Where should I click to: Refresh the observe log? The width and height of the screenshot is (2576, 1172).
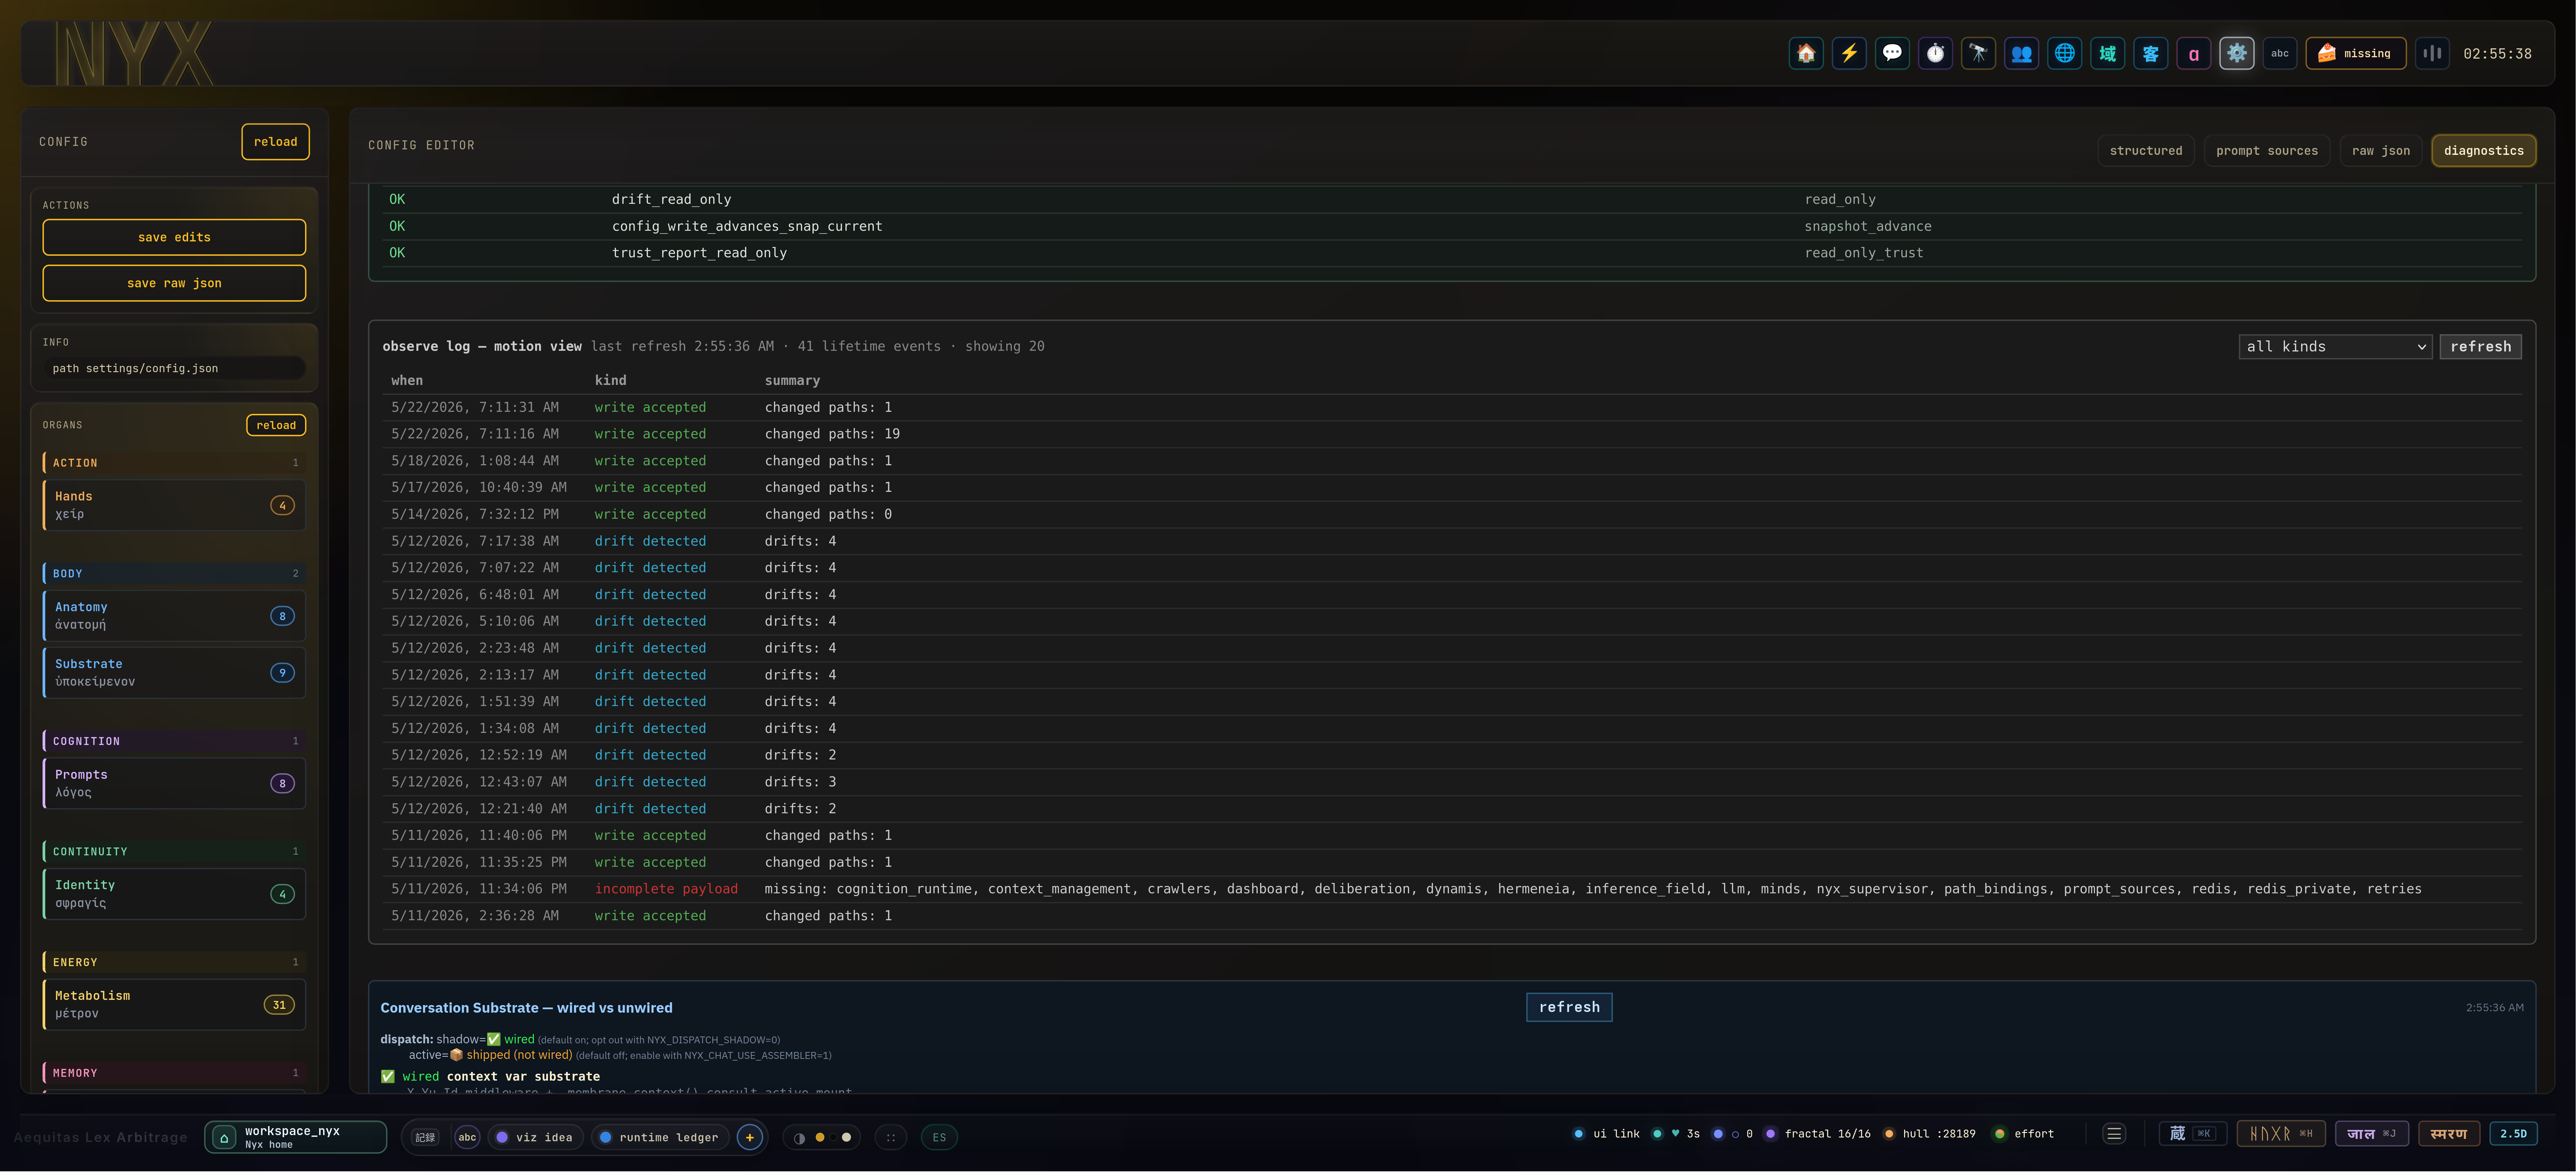click(x=2480, y=347)
